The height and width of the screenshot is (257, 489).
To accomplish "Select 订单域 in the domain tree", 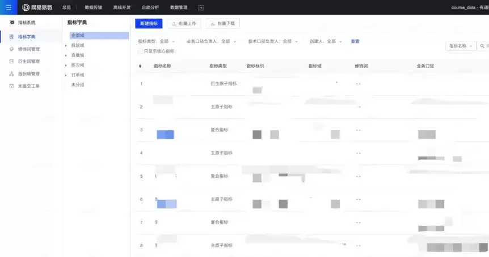I will (78, 75).
